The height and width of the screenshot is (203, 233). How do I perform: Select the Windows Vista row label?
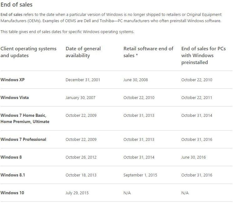15,97
